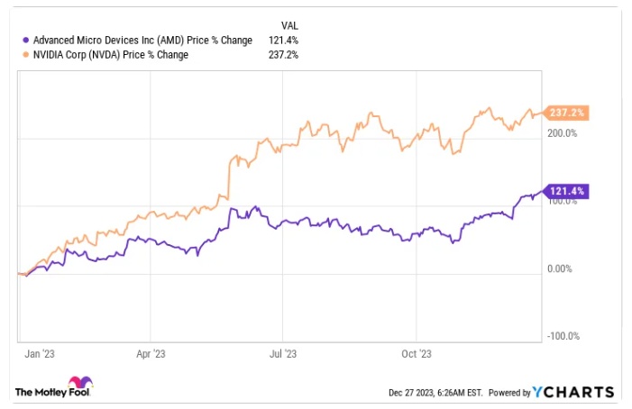Click the -100.0% y-axis label
632x409 pixels.
[561, 336]
